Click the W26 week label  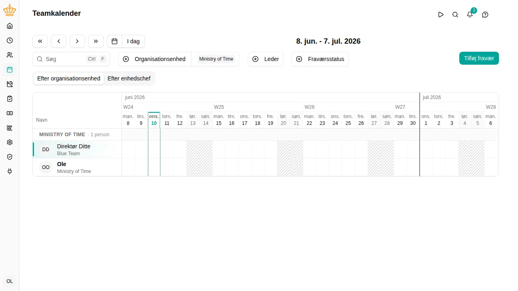pyautogui.click(x=310, y=107)
